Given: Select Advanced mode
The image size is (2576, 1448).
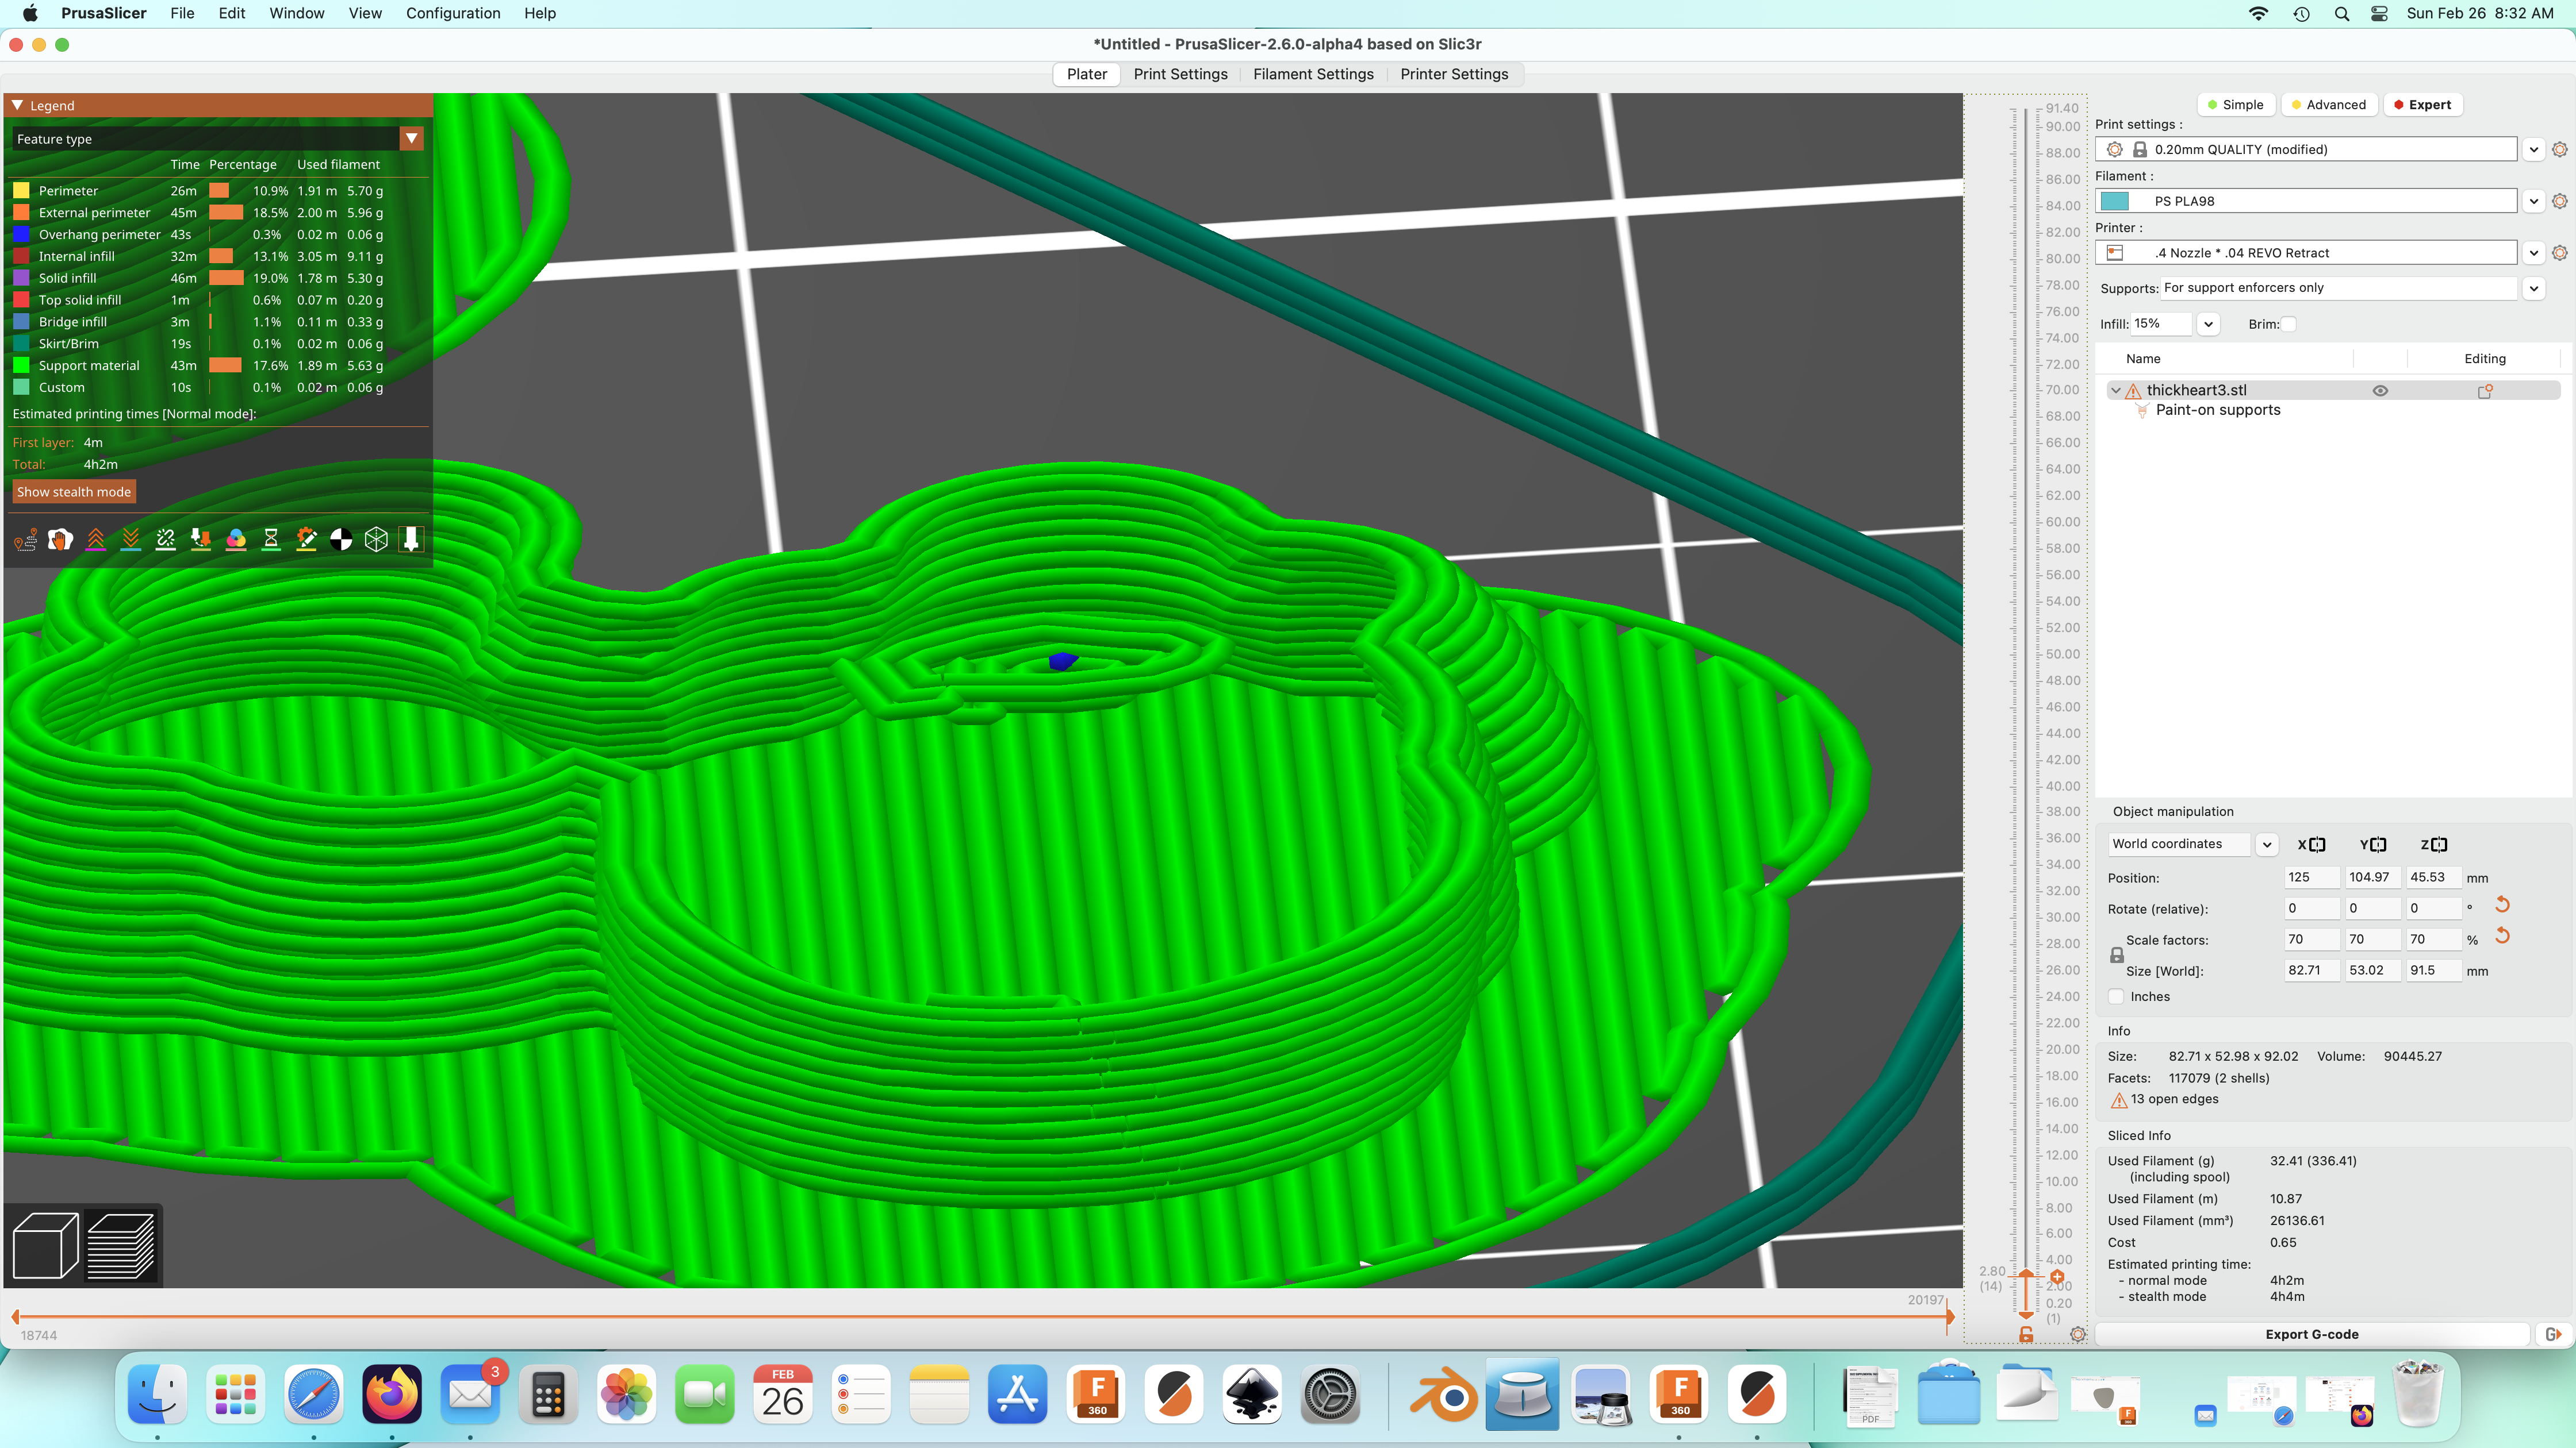Looking at the screenshot, I should 2328,105.
